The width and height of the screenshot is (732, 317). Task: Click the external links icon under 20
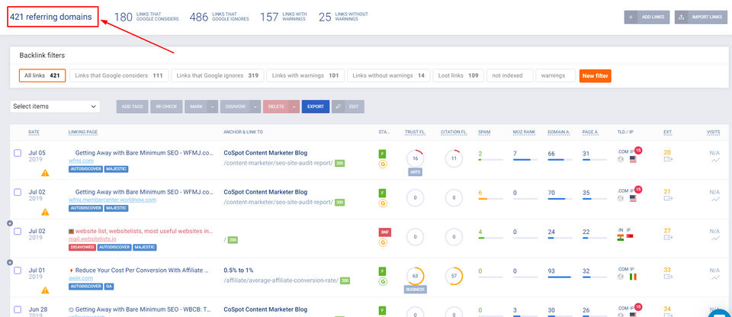(x=668, y=159)
